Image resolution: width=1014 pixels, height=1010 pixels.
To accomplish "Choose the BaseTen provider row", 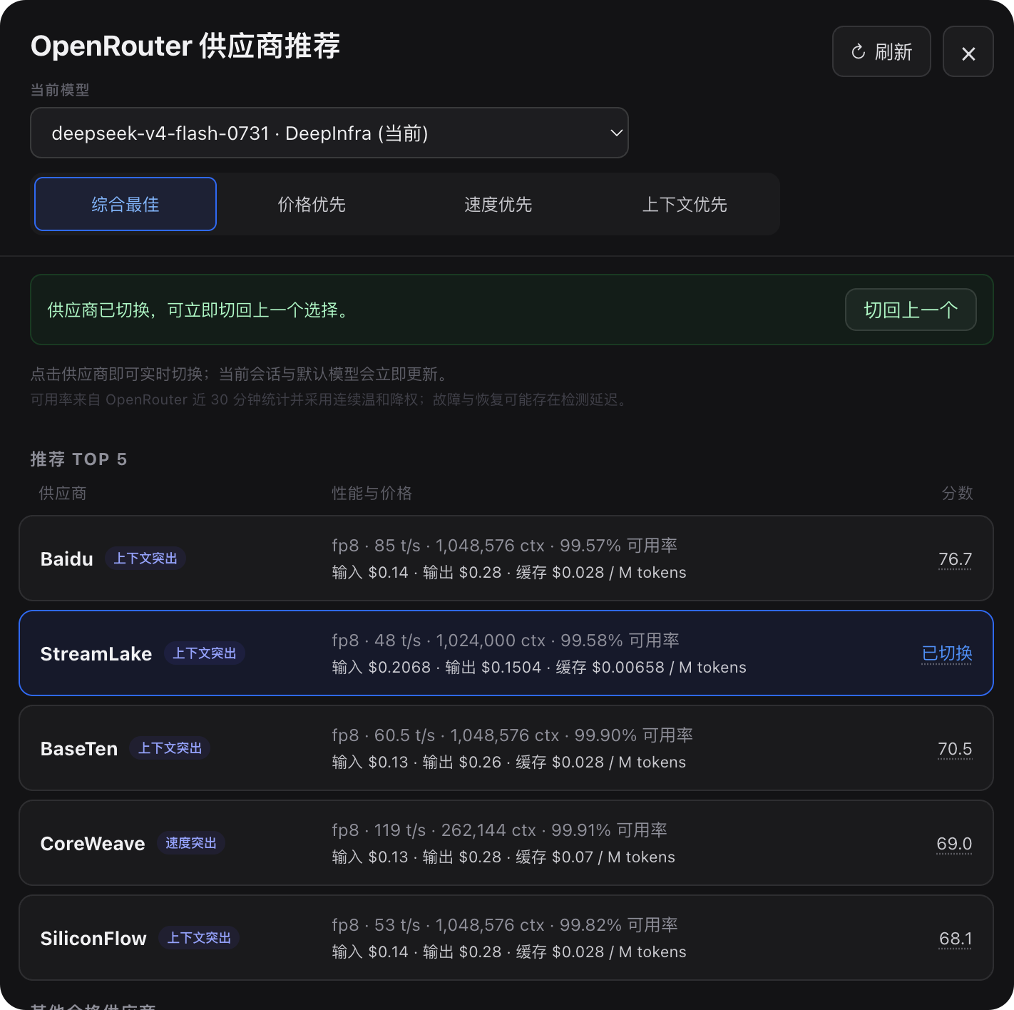I will click(x=506, y=748).
